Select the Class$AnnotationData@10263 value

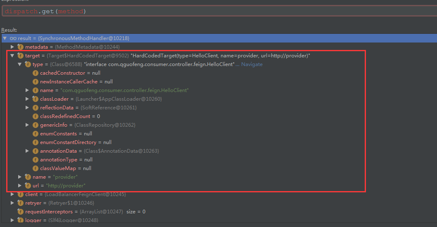[x=121, y=151]
